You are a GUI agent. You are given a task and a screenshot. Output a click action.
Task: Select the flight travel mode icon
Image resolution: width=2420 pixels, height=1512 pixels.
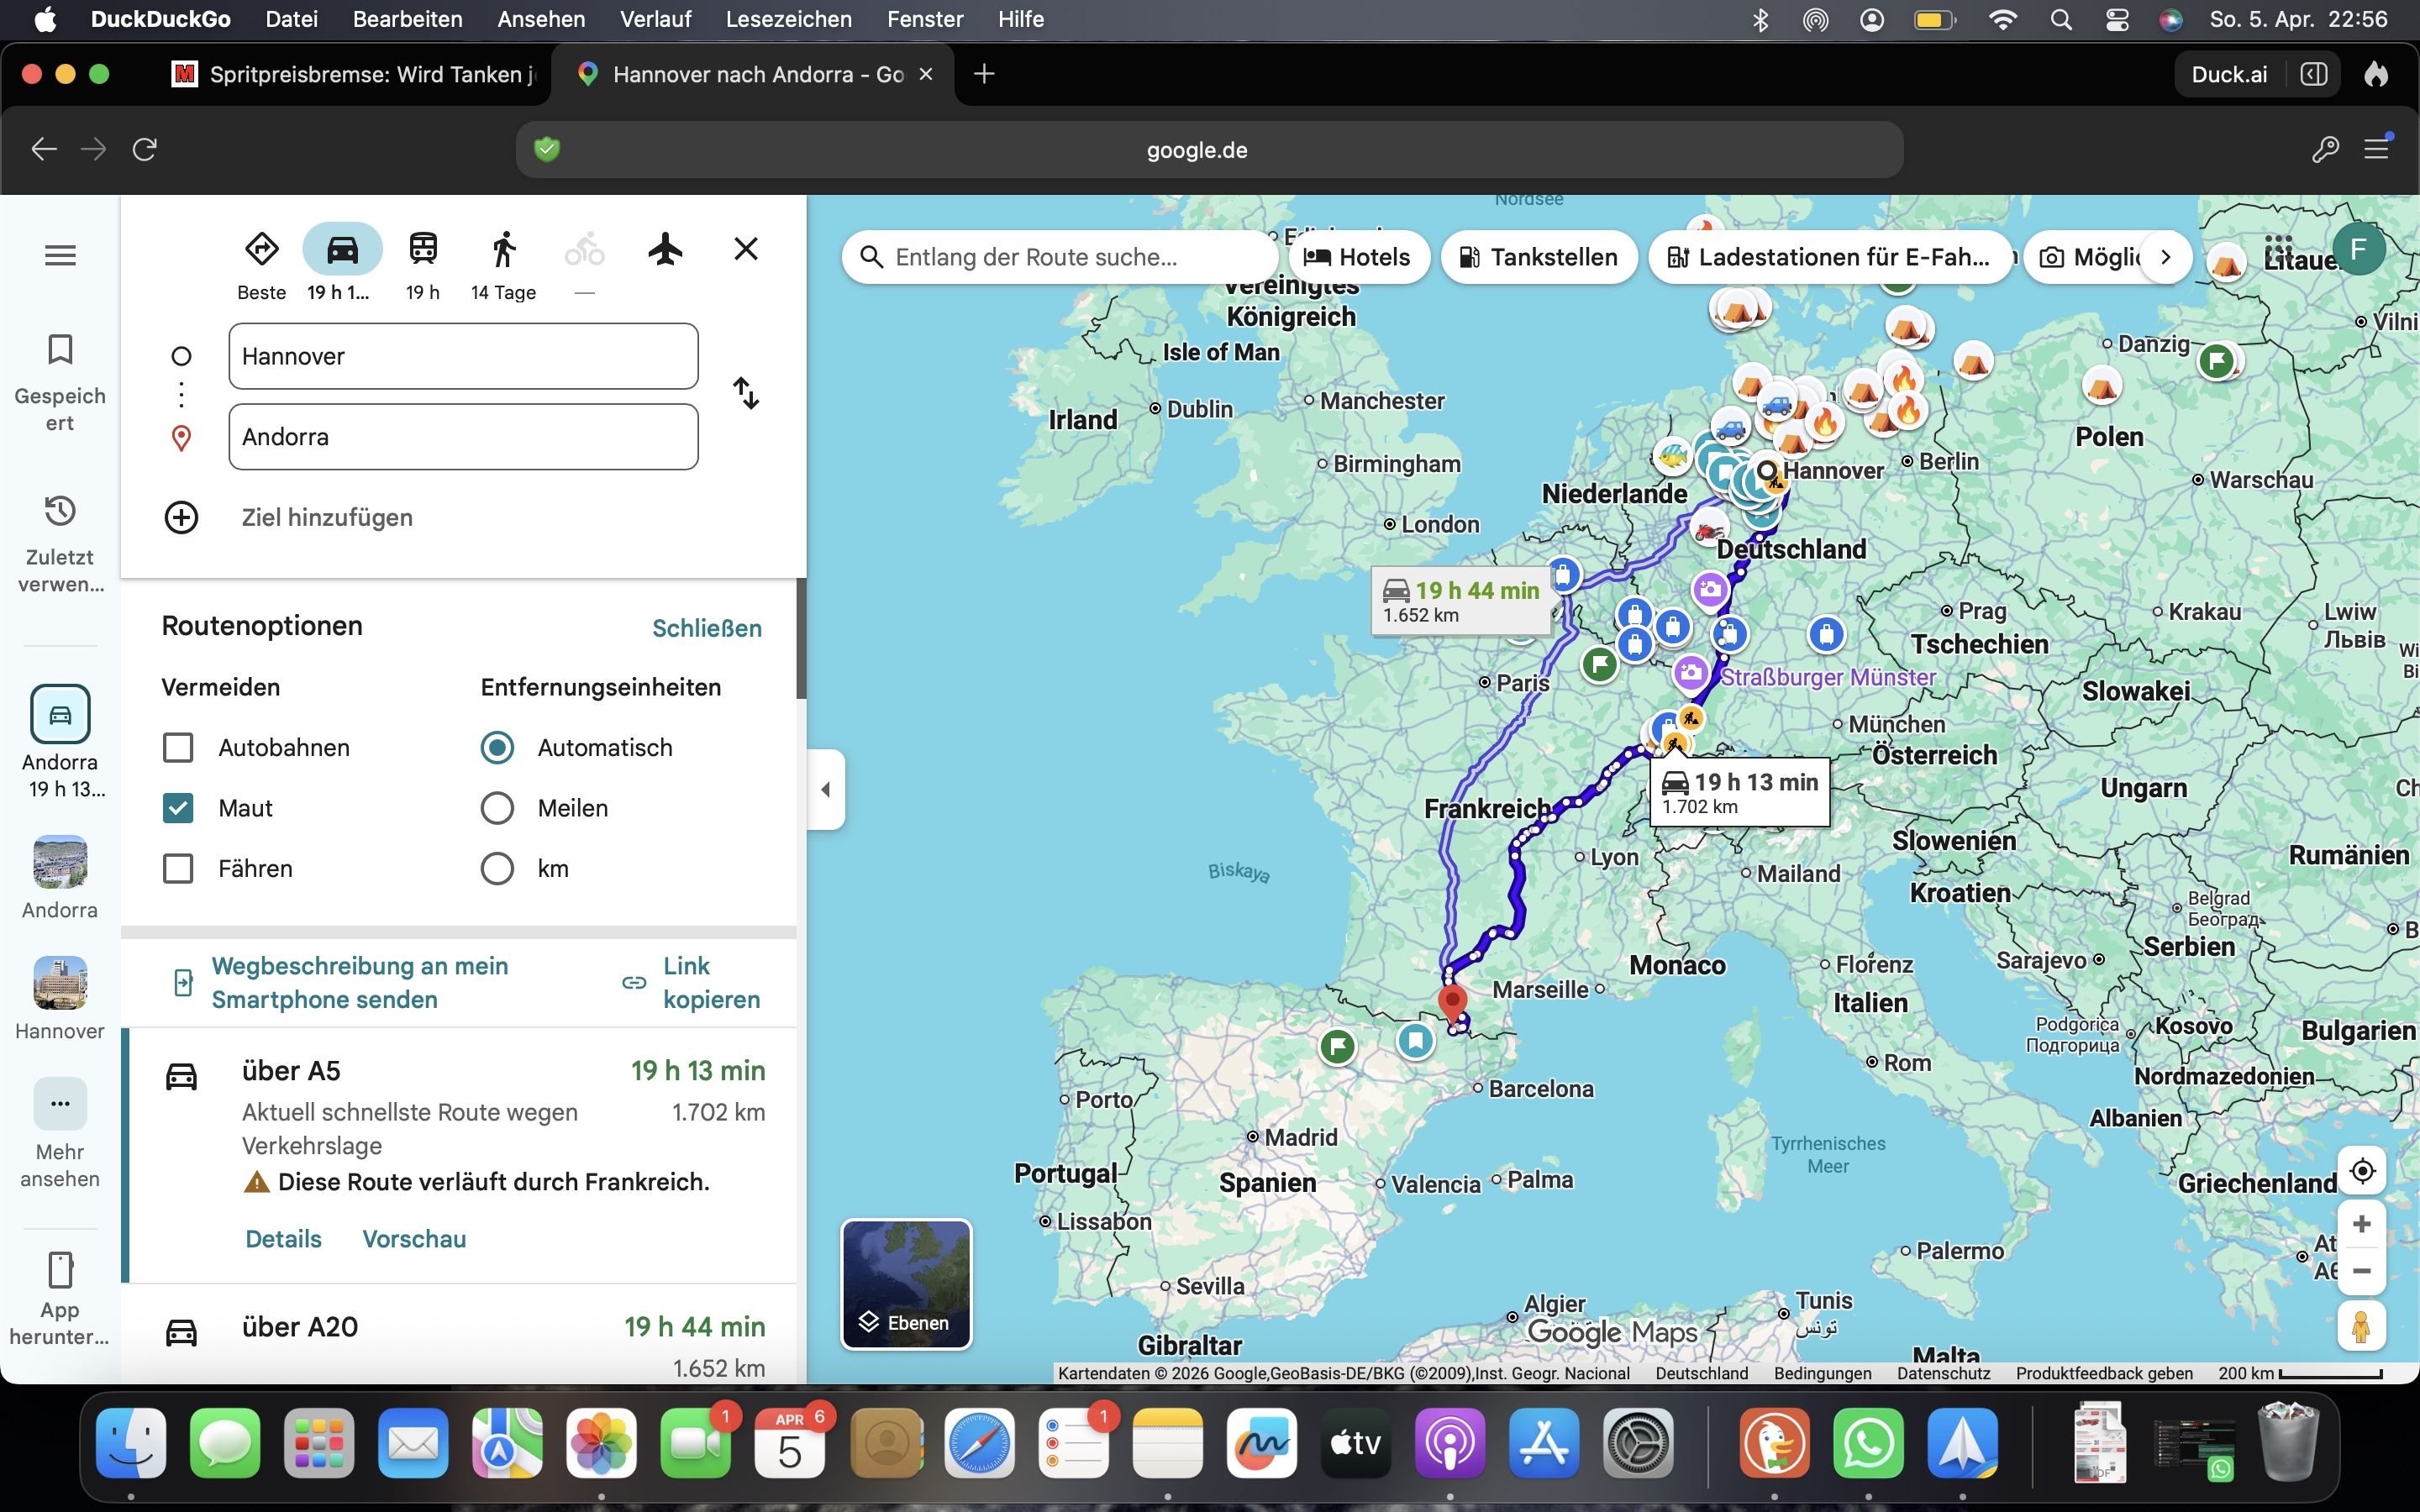click(665, 249)
